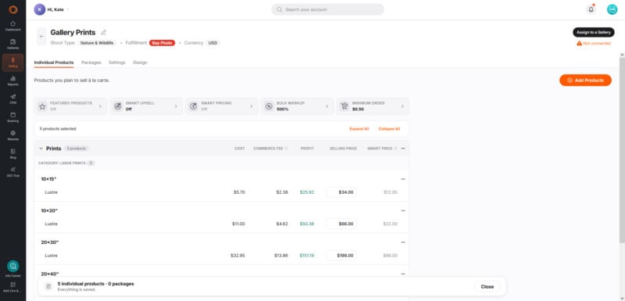Open the Booking section in sidebar
Viewport: 625px width, 301px height.
click(x=12, y=117)
